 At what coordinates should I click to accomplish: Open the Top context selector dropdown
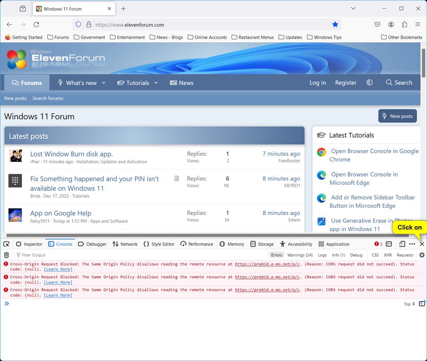point(409,304)
